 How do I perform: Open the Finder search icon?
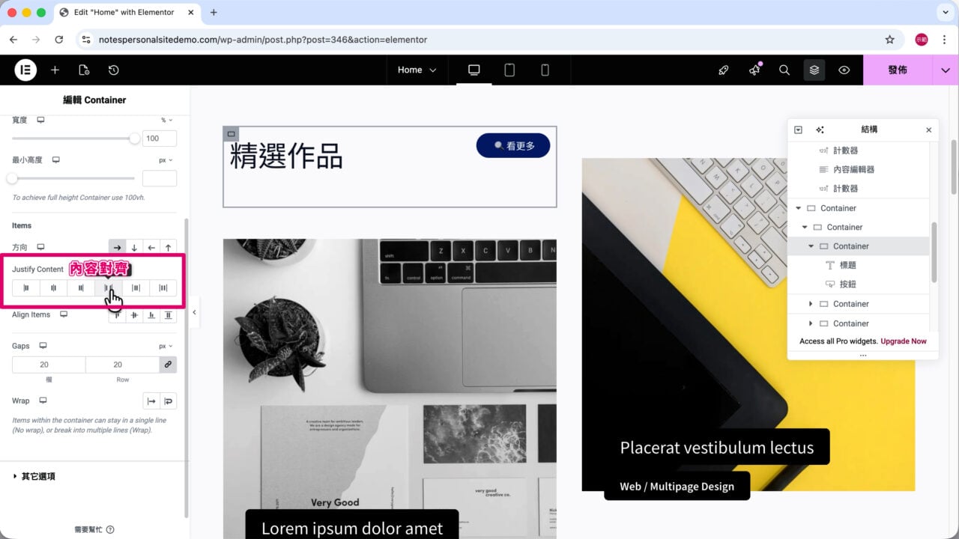(784, 70)
